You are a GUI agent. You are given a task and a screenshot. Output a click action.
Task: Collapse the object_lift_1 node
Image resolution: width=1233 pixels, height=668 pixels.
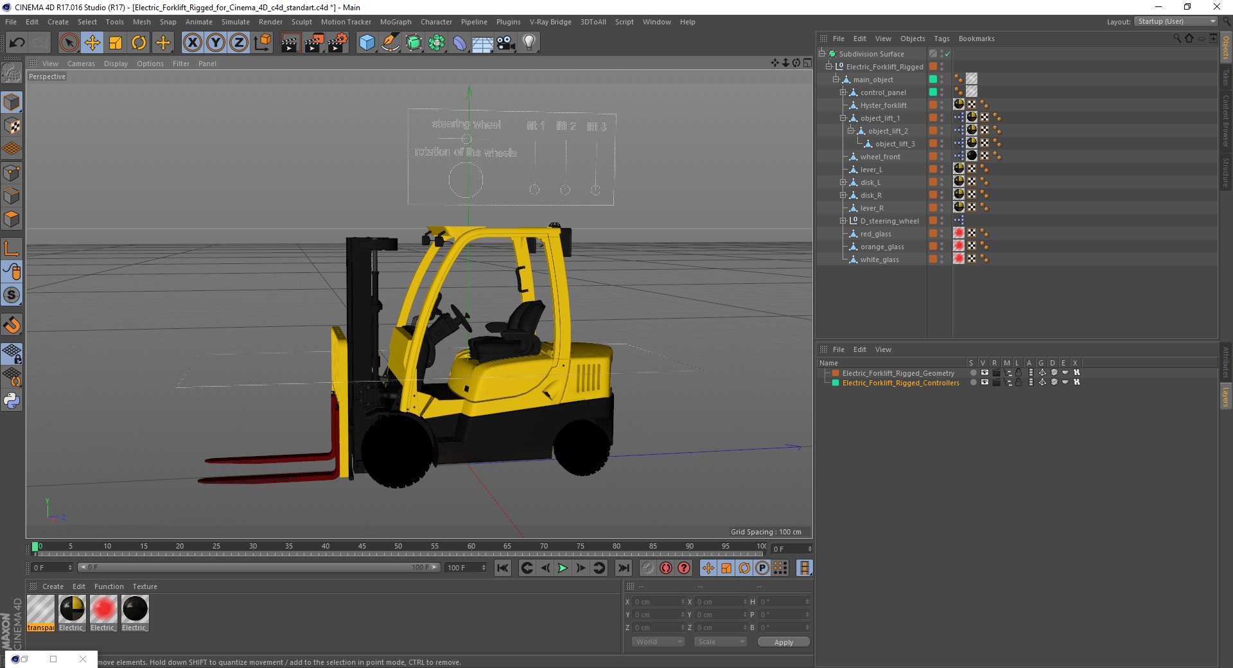[x=843, y=118]
